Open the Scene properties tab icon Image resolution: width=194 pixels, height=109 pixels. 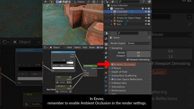pos(106,57)
